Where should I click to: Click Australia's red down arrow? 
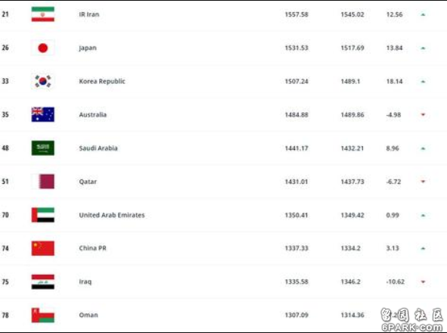423,115
